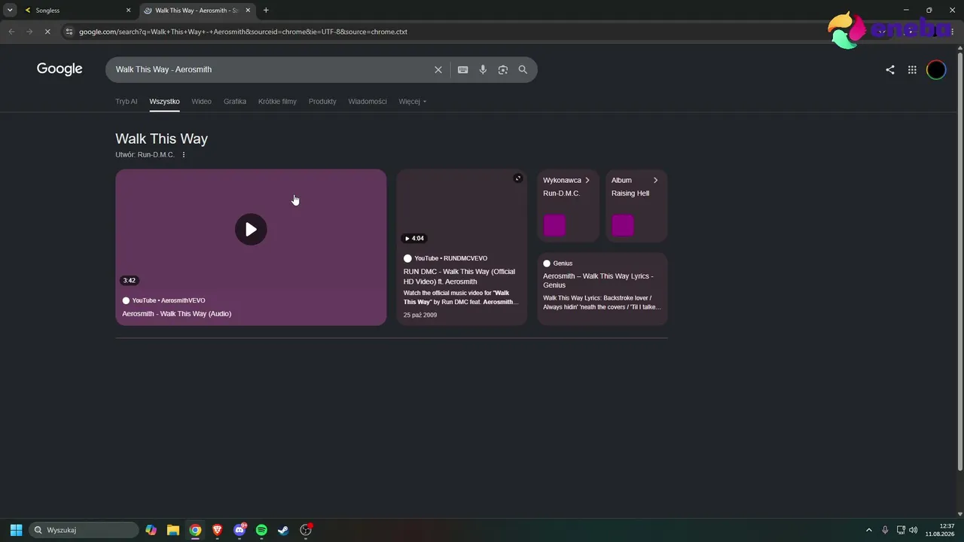The height and width of the screenshot is (542, 964).
Task: Start voice search with the microphone icon
Action: tap(483, 70)
